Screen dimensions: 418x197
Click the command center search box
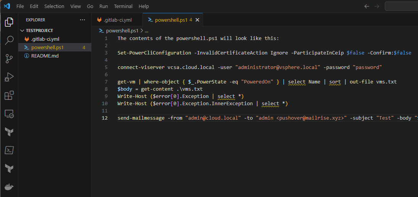[401, 6]
